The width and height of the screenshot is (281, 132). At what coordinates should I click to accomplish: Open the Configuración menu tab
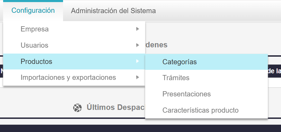coord(33,10)
